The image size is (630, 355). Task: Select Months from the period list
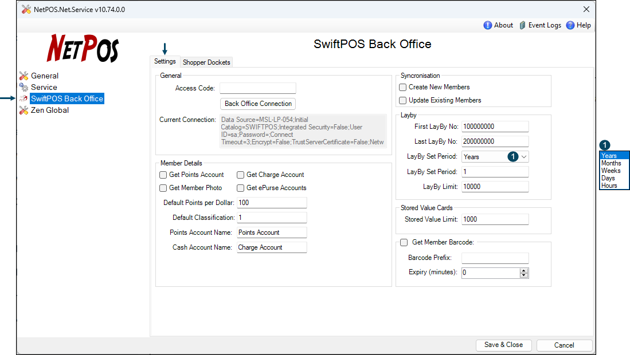coord(611,163)
